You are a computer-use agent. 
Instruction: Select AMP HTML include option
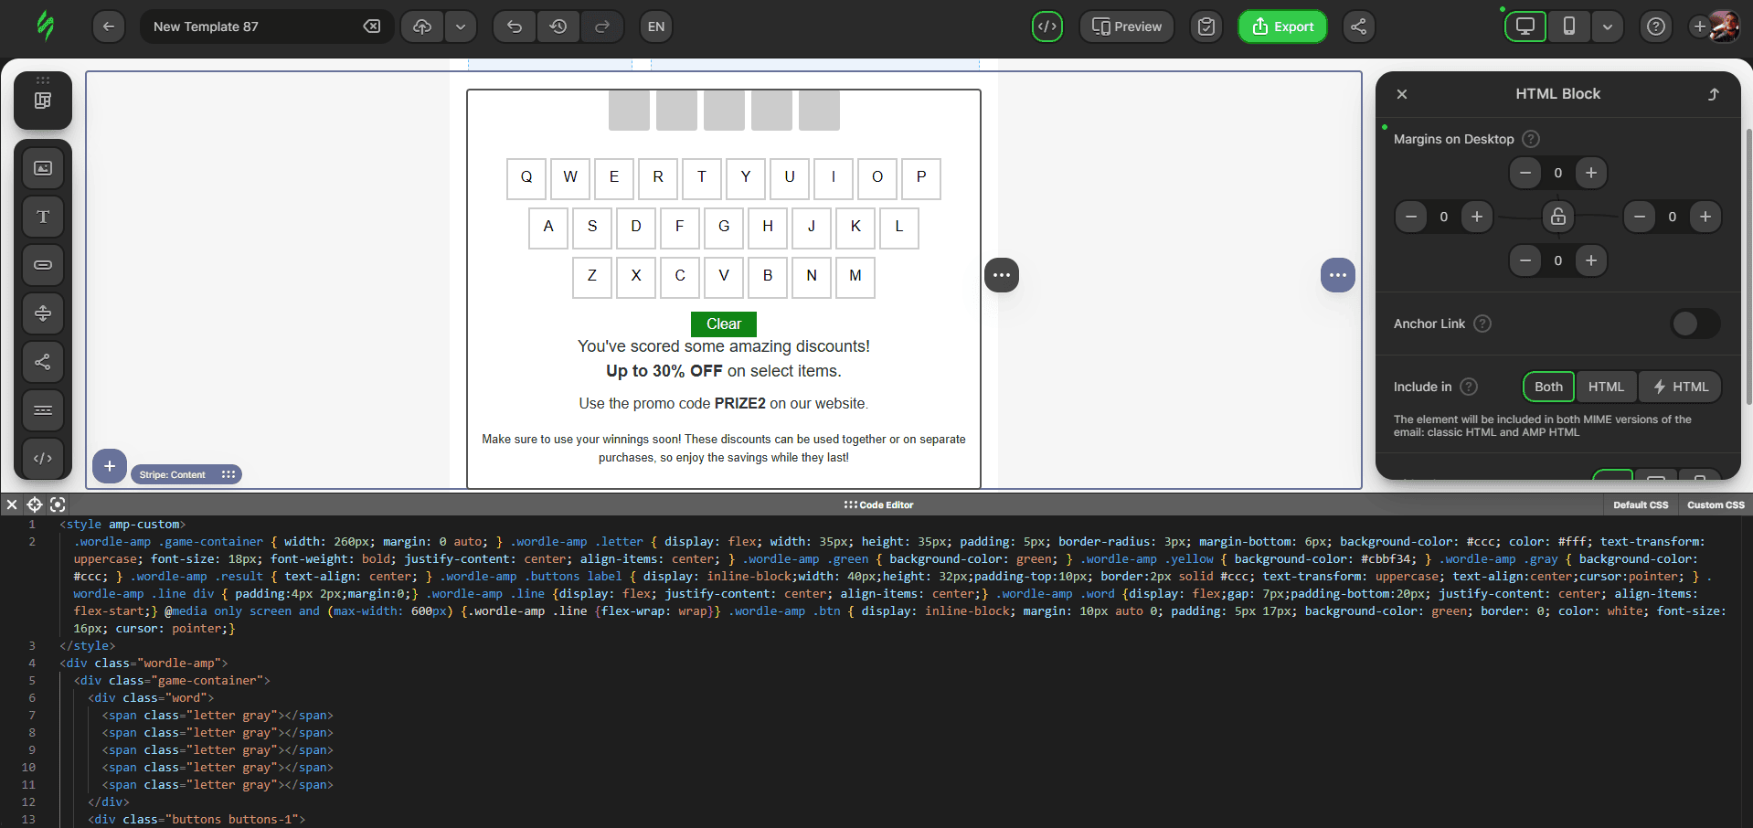click(1680, 387)
